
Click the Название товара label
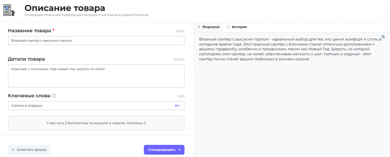click(x=30, y=31)
